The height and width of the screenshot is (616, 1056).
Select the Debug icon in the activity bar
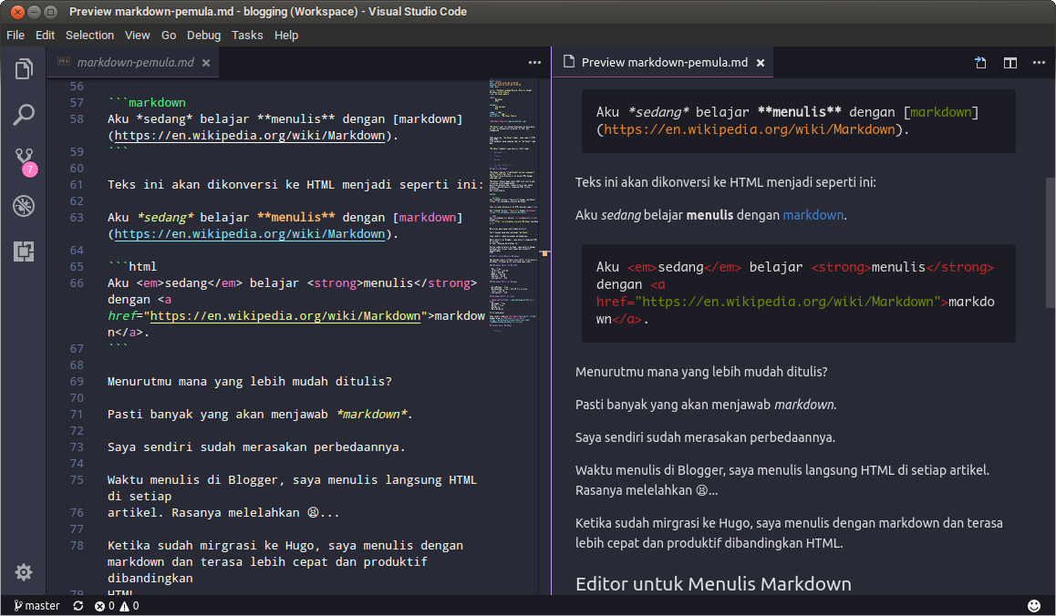24,206
